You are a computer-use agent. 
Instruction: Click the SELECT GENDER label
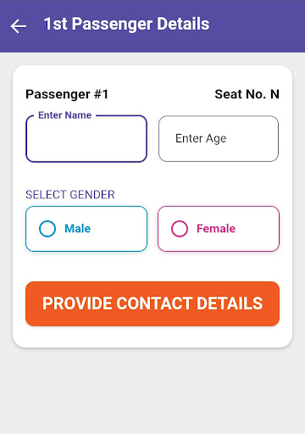click(70, 195)
